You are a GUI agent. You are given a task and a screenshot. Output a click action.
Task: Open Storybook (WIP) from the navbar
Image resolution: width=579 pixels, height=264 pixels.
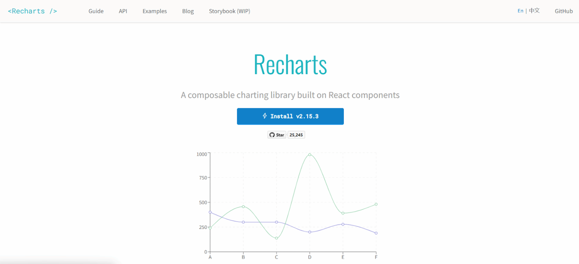pyautogui.click(x=230, y=11)
